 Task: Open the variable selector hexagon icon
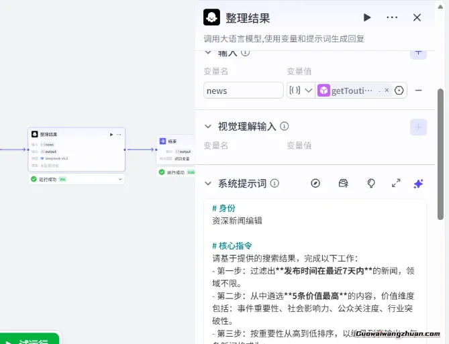tap(399, 91)
